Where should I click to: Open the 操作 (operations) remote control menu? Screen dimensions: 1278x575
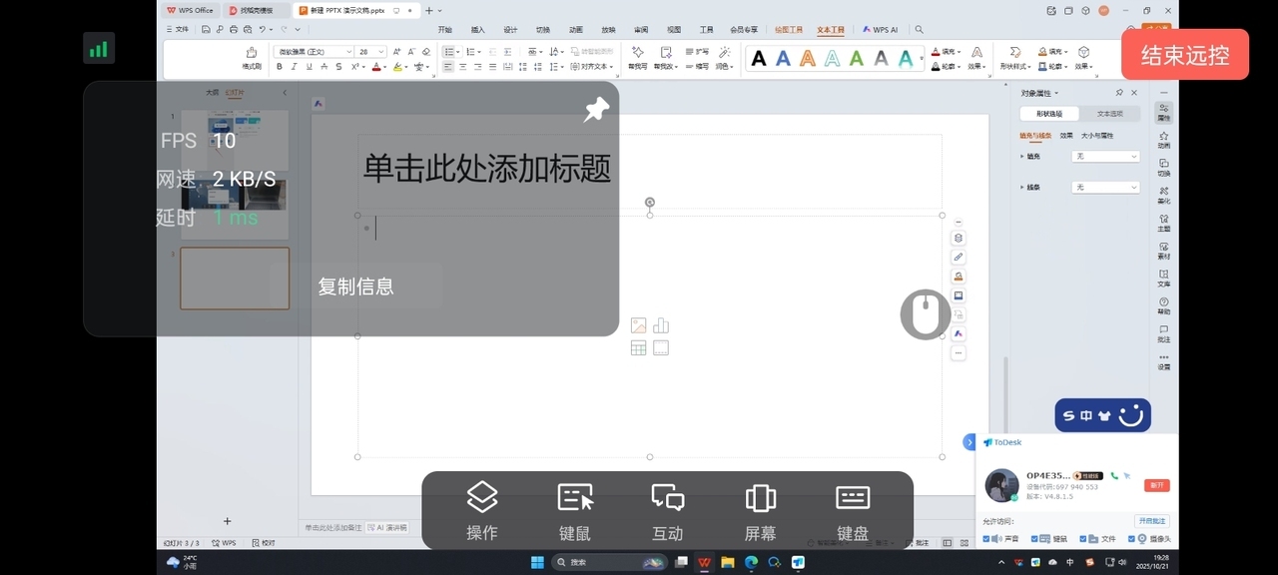pos(482,510)
